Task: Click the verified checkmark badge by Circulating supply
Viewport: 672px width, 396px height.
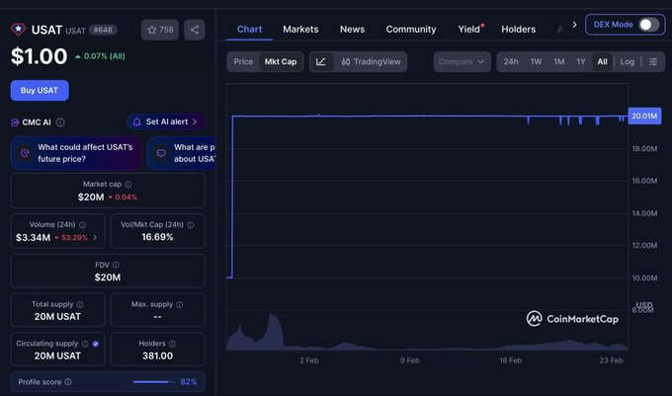Action: [x=96, y=344]
